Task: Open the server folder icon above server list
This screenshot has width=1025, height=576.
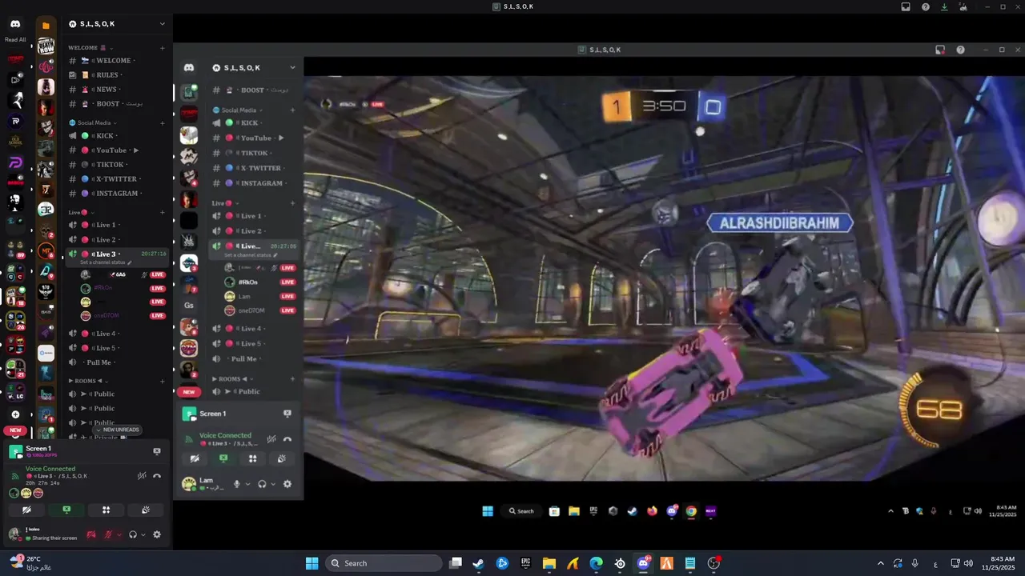Action: point(46,26)
